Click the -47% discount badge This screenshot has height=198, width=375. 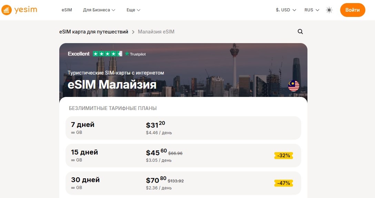click(284, 183)
